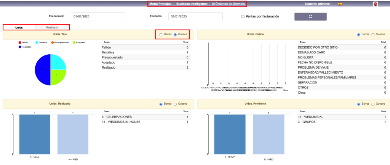Click the Fecha Inicio date field

coord(99,17)
